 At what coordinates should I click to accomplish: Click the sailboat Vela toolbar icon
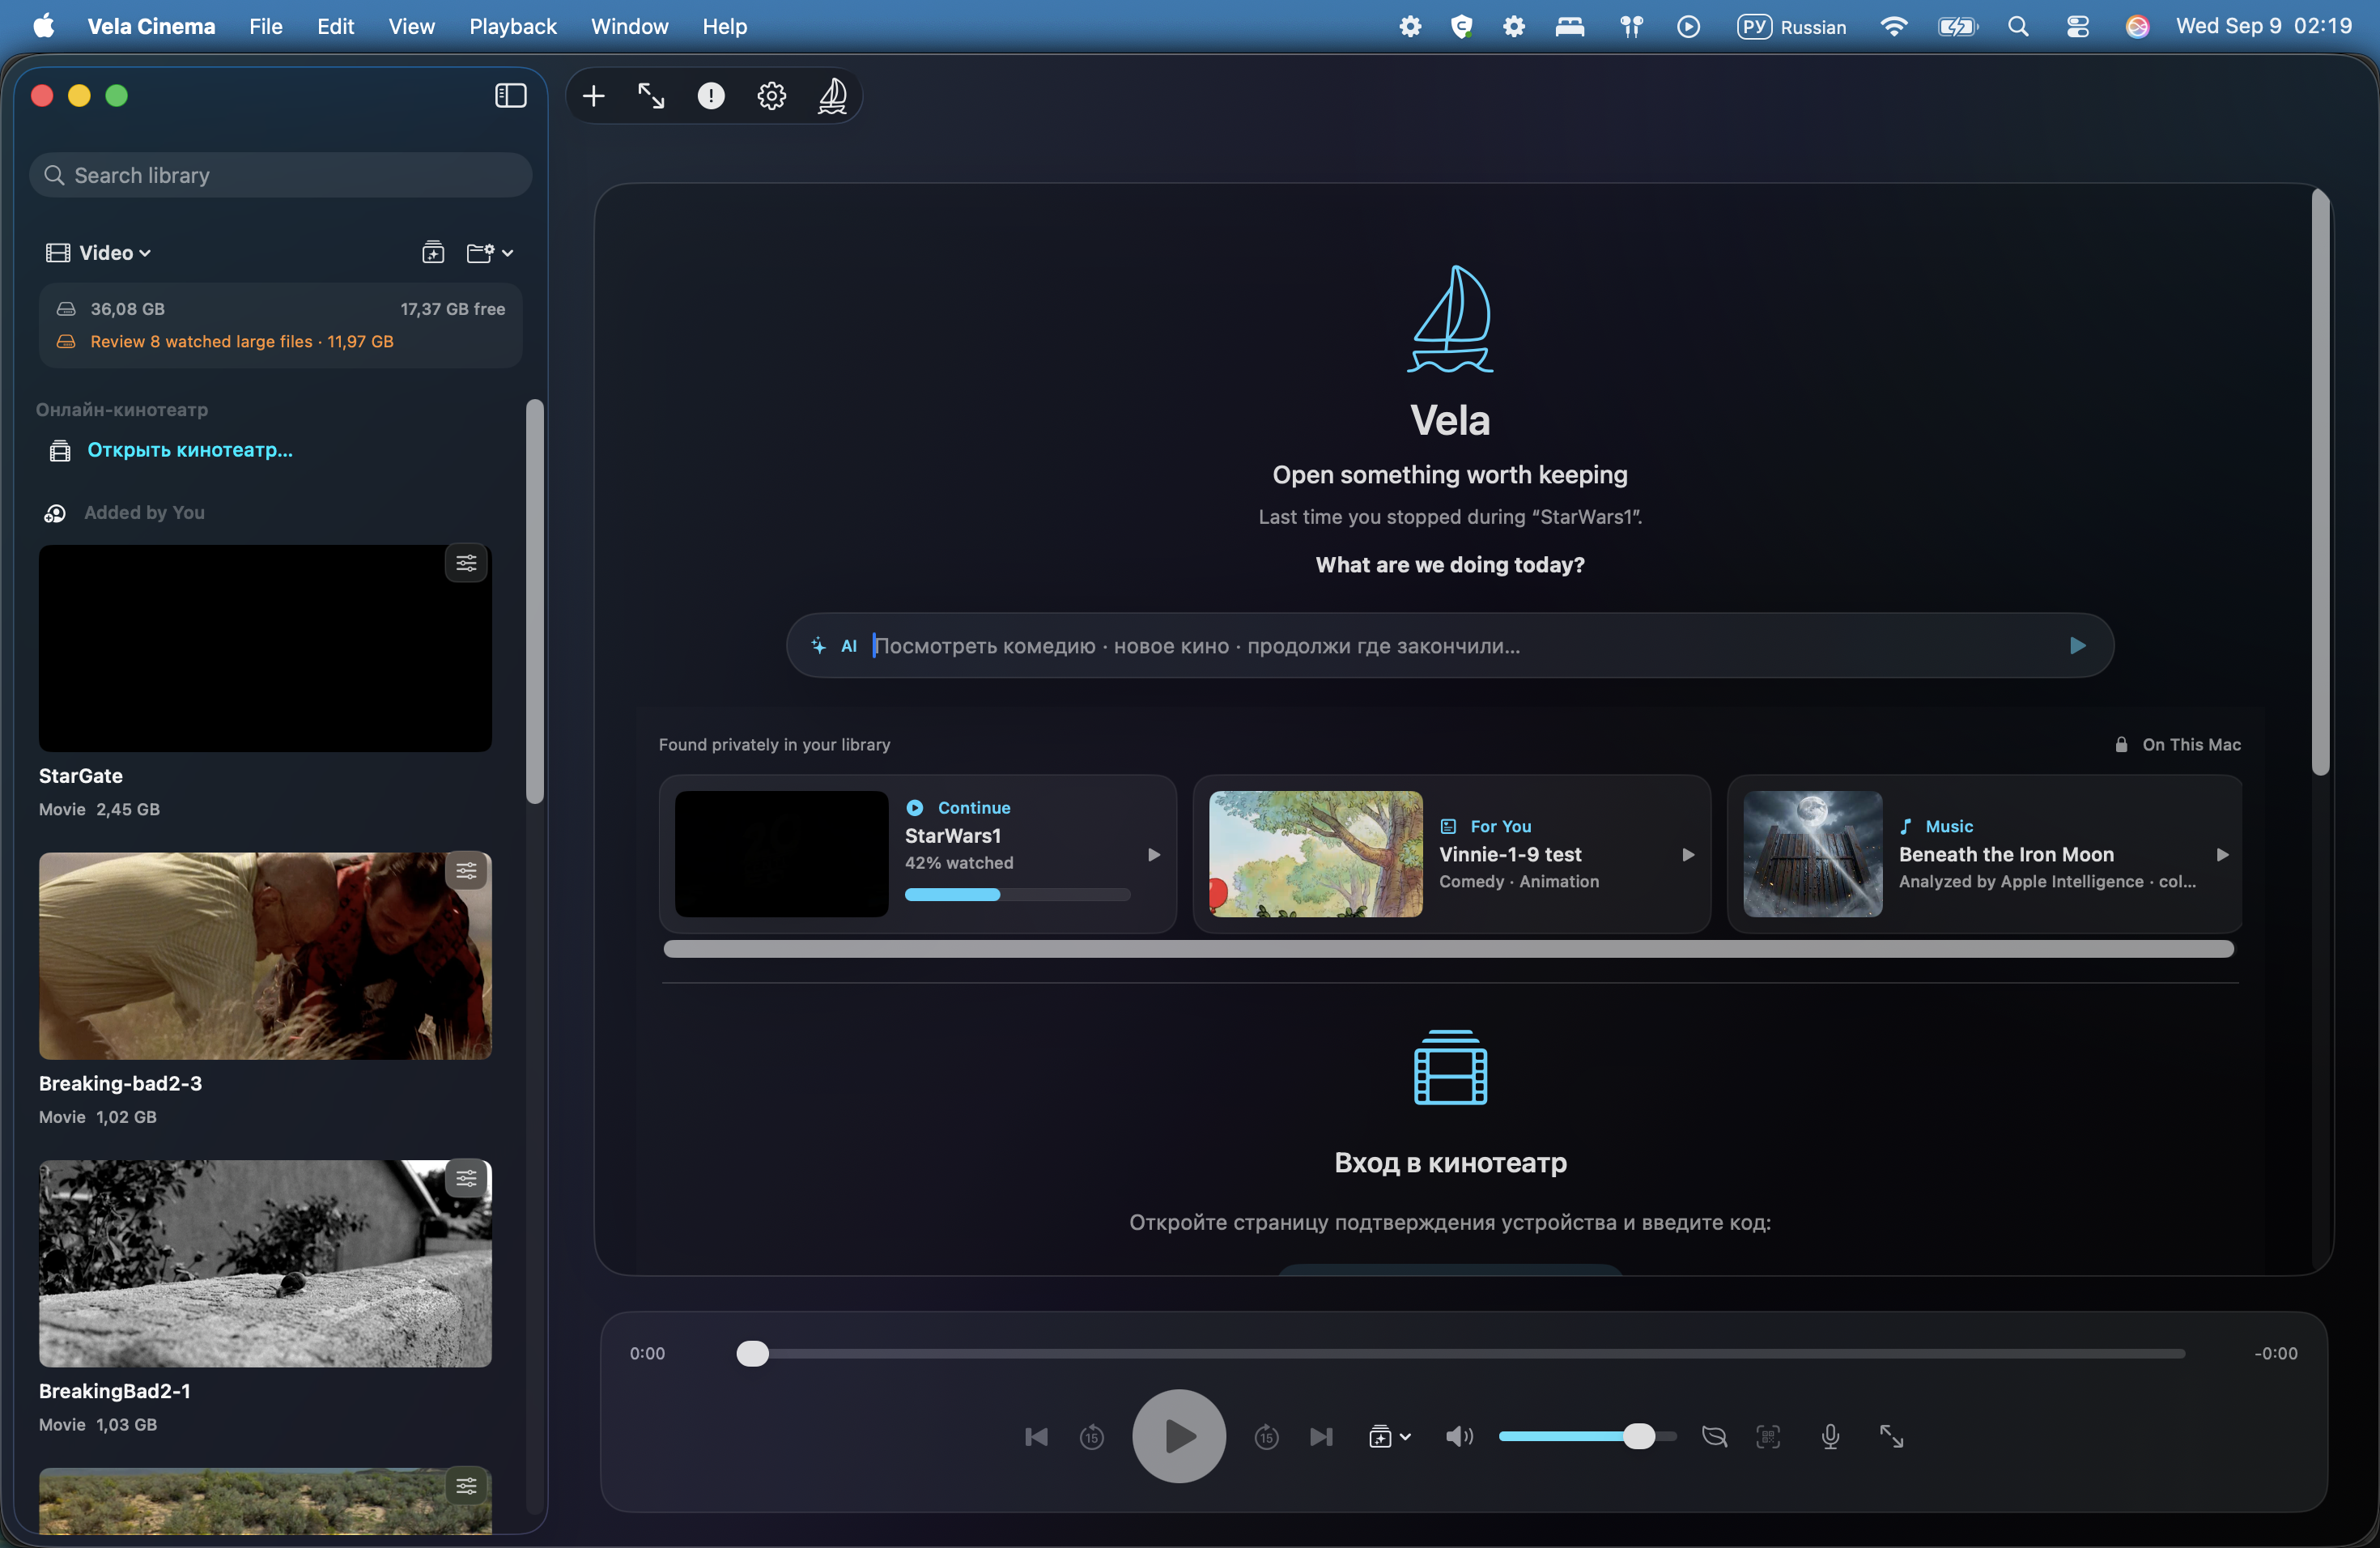click(832, 96)
